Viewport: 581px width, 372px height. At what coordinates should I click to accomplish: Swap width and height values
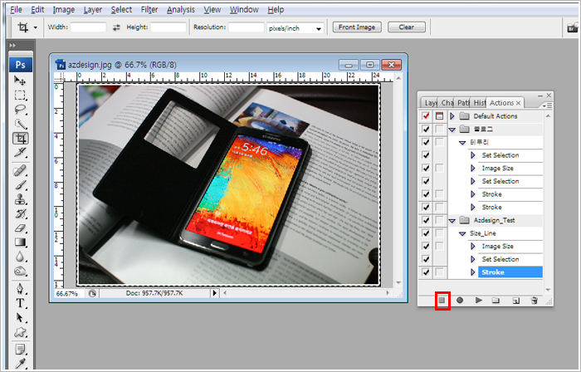[x=116, y=27]
